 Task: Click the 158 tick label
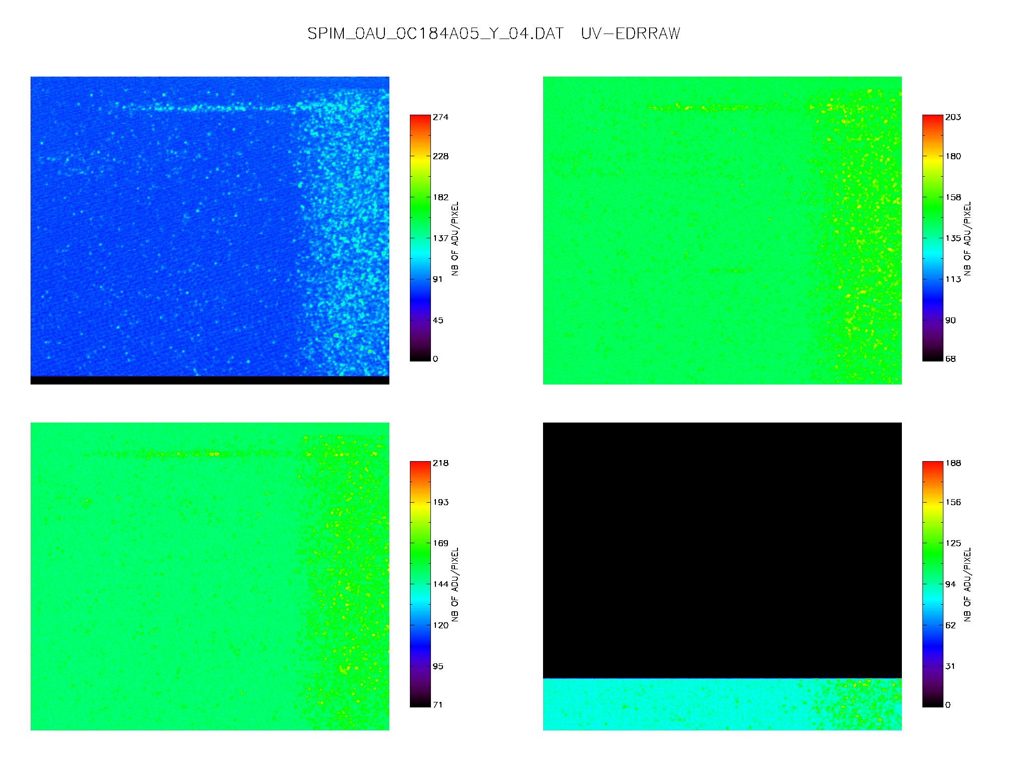coord(953,197)
